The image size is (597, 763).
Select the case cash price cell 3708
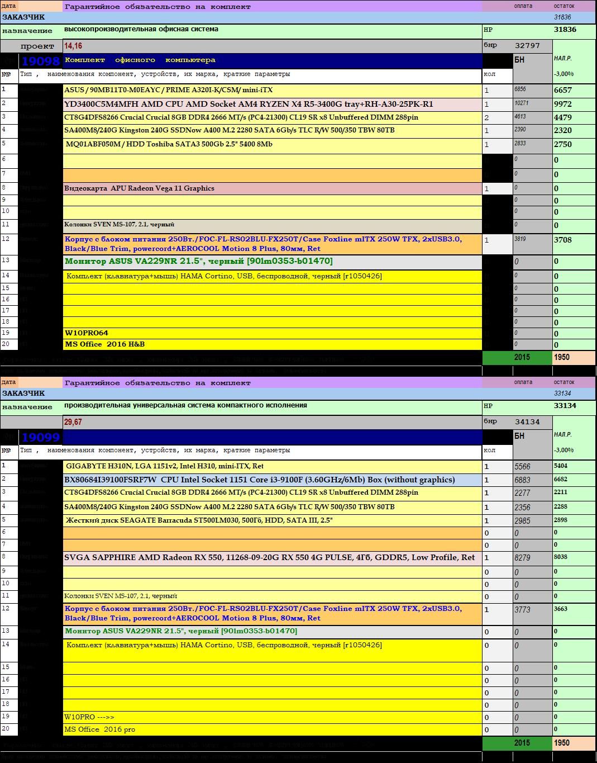pos(574,244)
